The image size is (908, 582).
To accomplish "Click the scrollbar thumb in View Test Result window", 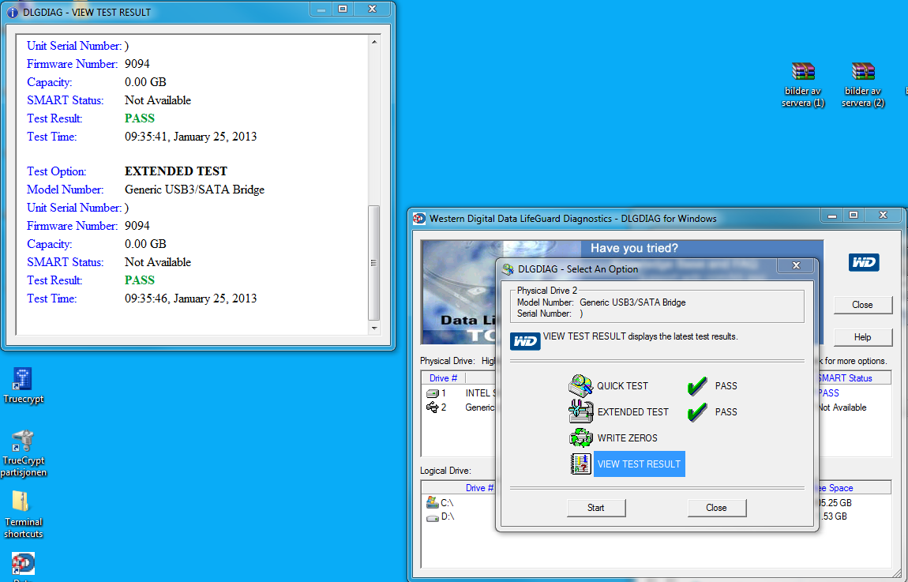I will [374, 262].
